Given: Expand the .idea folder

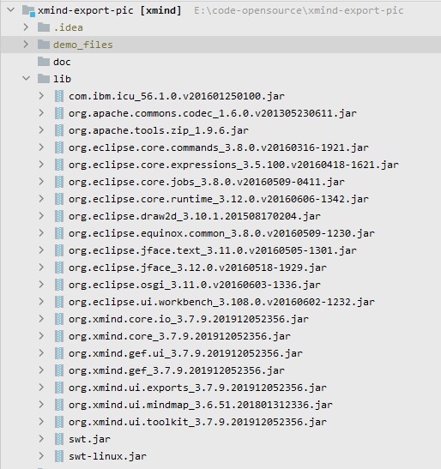Looking at the screenshot, I should pyautogui.click(x=26, y=27).
